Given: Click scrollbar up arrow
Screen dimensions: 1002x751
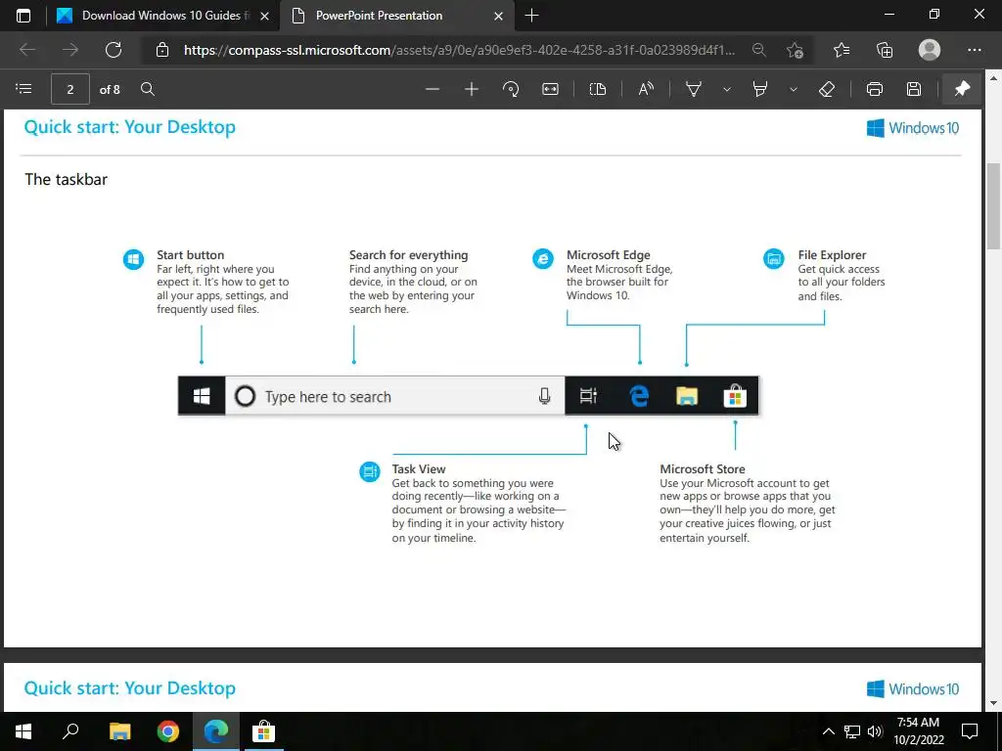Looking at the screenshot, I should click(993, 78).
